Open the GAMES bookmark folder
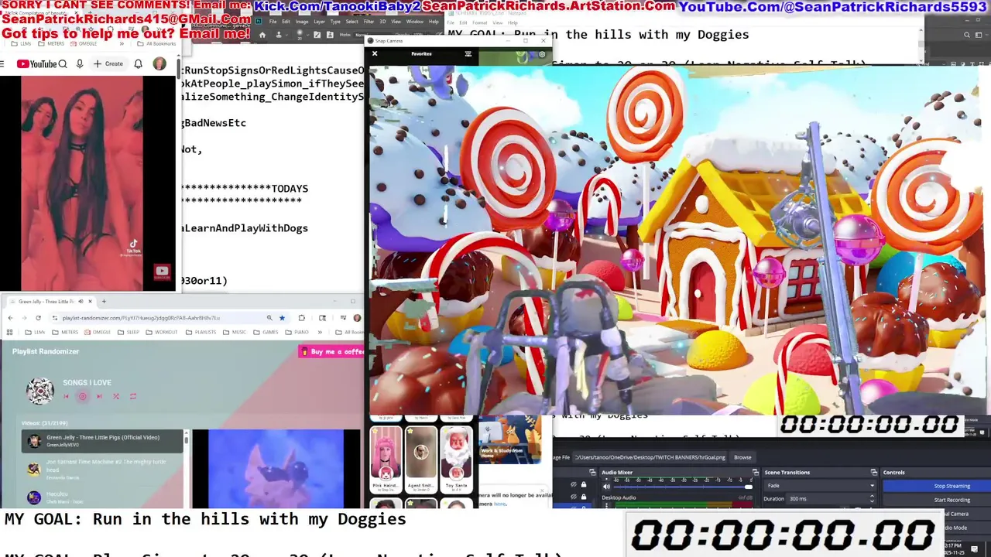 (x=266, y=332)
